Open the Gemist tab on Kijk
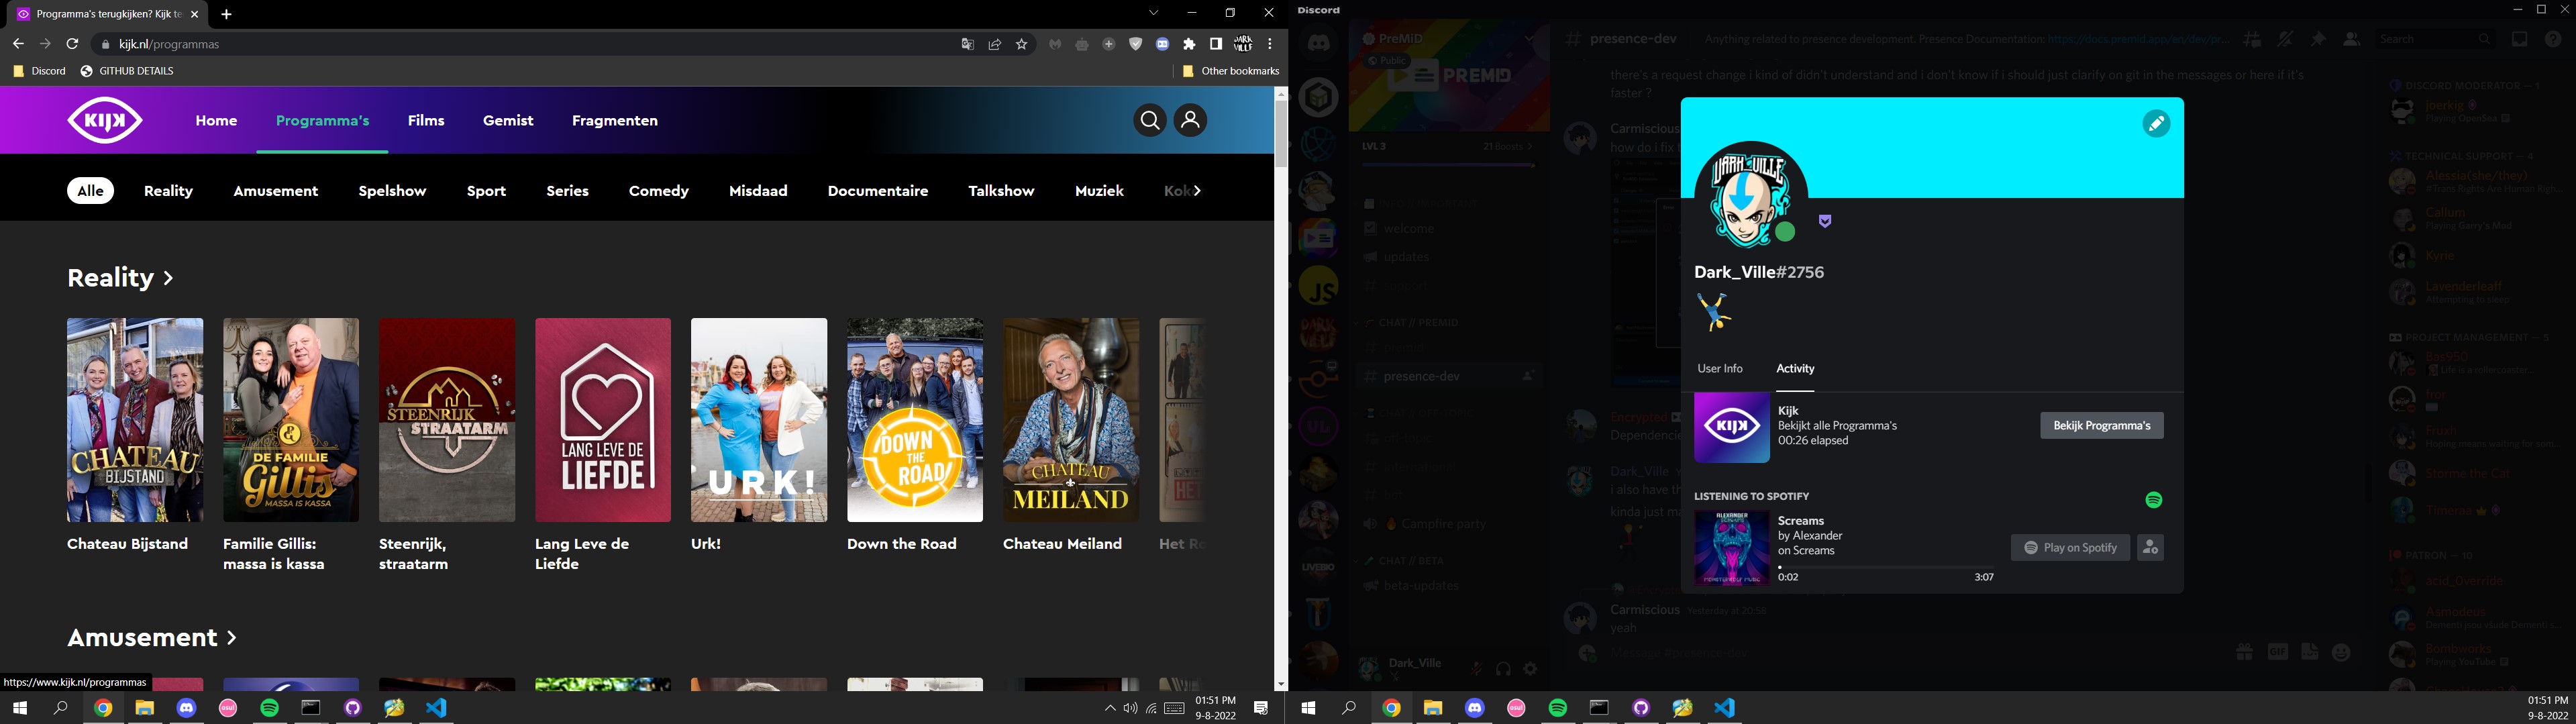Viewport: 2576px width, 724px height. coord(508,121)
